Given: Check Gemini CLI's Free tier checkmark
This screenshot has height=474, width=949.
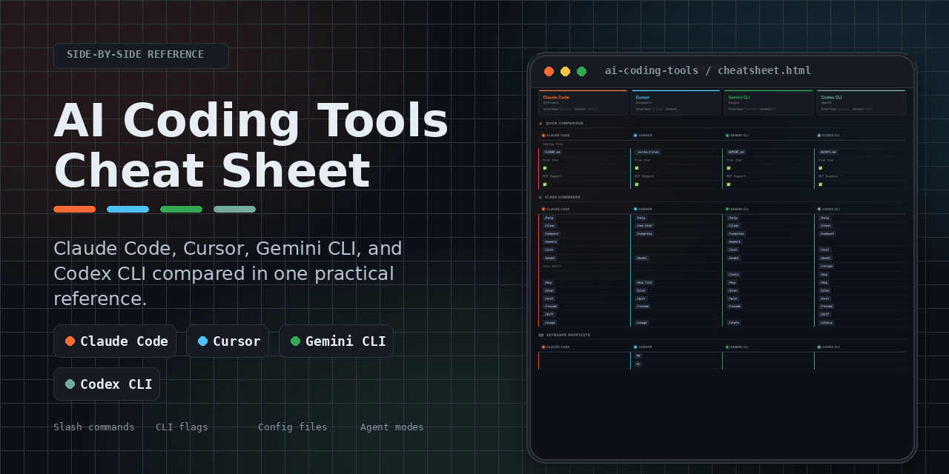Looking at the screenshot, I should [729, 168].
